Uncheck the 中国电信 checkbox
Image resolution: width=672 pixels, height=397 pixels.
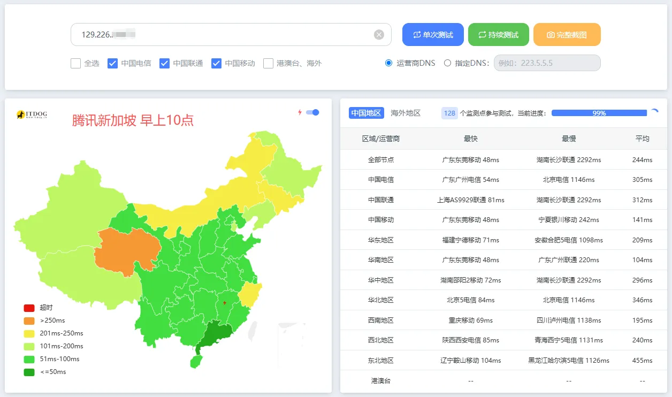pos(112,63)
